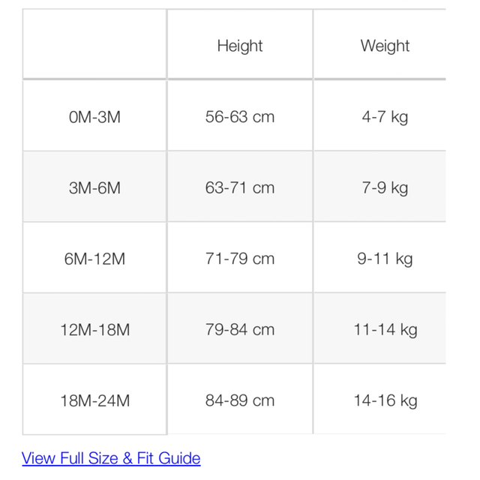This screenshot has height=480, width=480.
Task: Select the 18M-24M size row label
Action: click(x=94, y=400)
